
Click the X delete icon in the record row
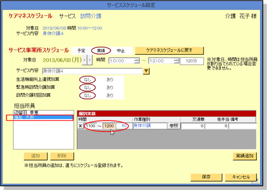tap(80, 126)
